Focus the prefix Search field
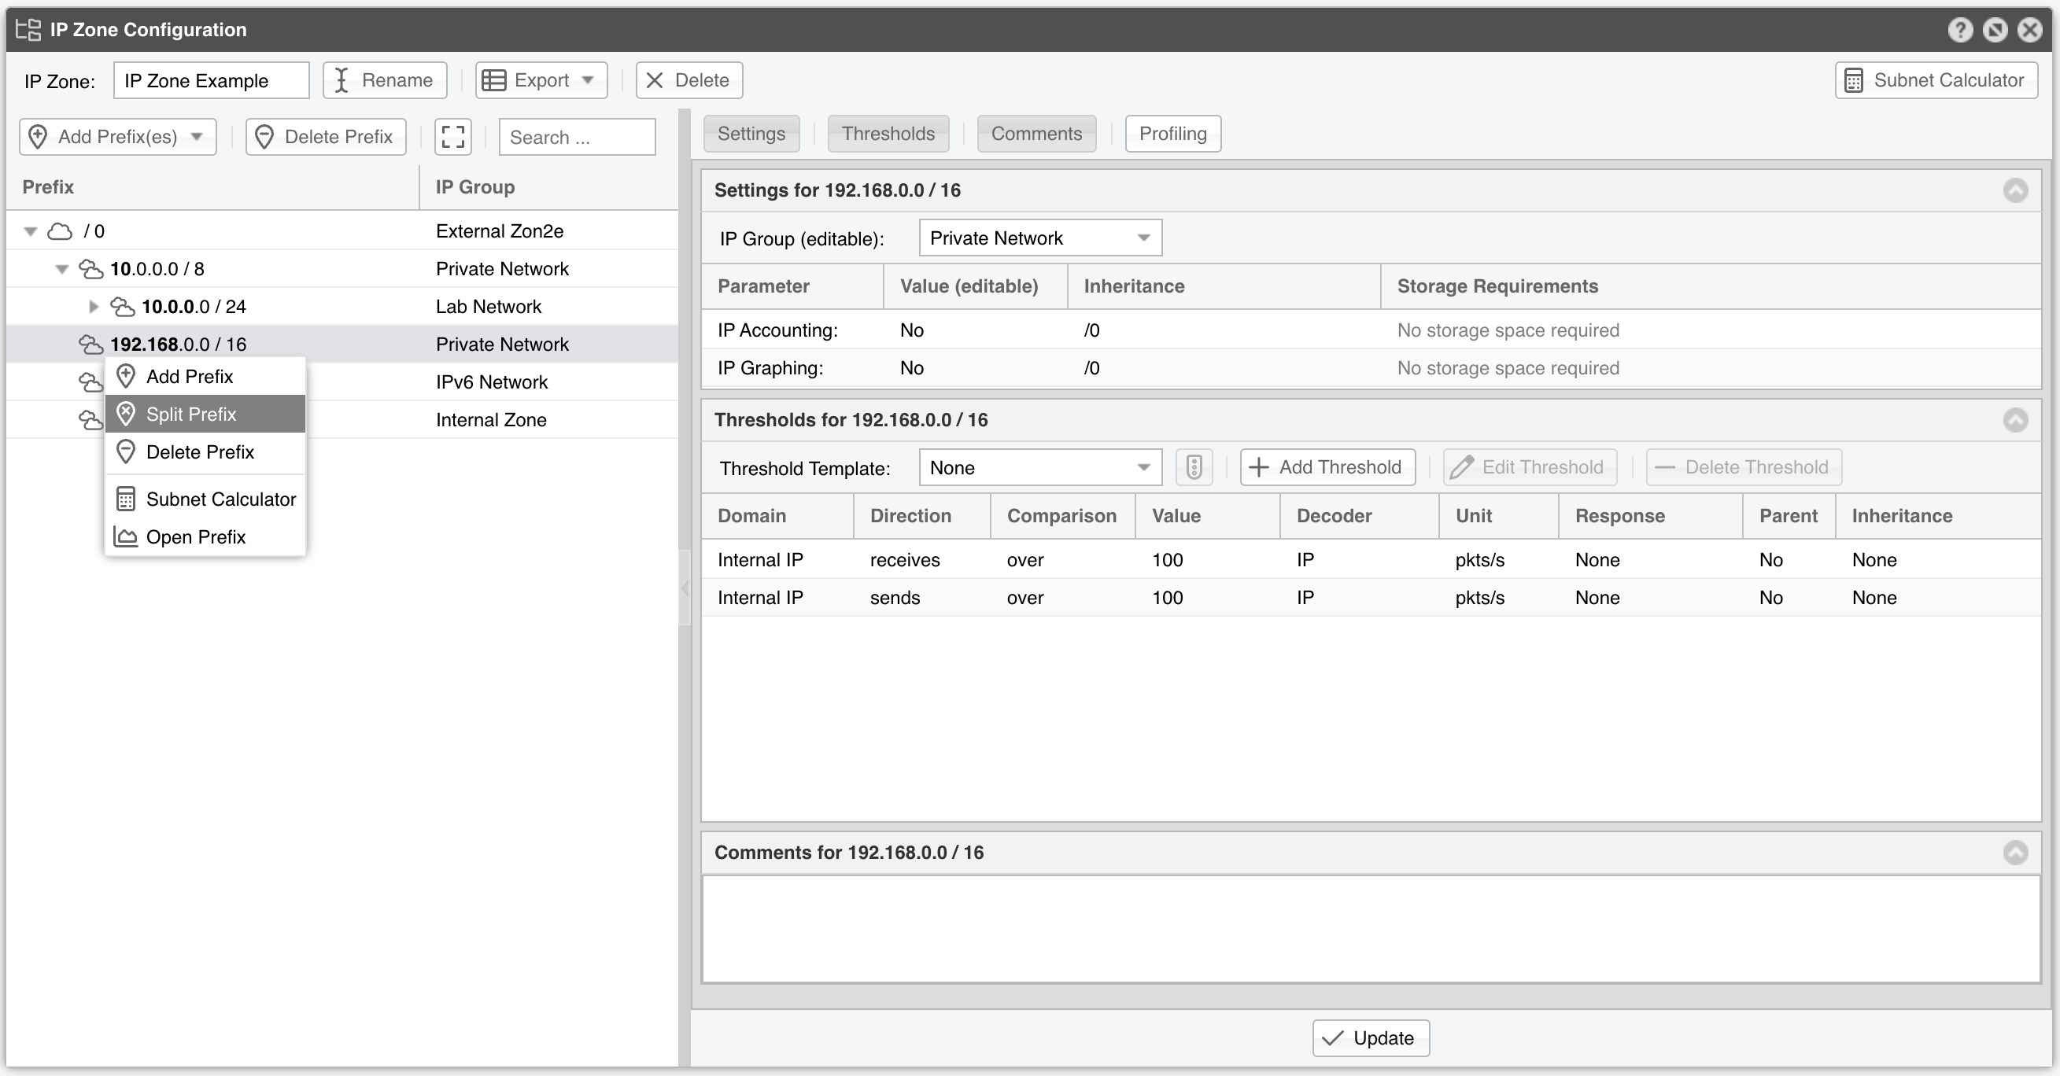This screenshot has width=2060, height=1076. tap(577, 137)
